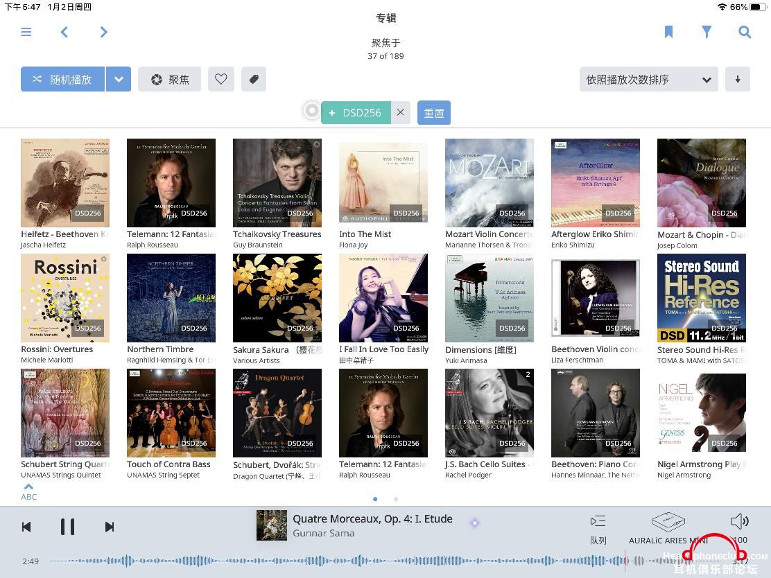Go to the second page dot
The width and height of the screenshot is (771, 578).
[x=396, y=499]
